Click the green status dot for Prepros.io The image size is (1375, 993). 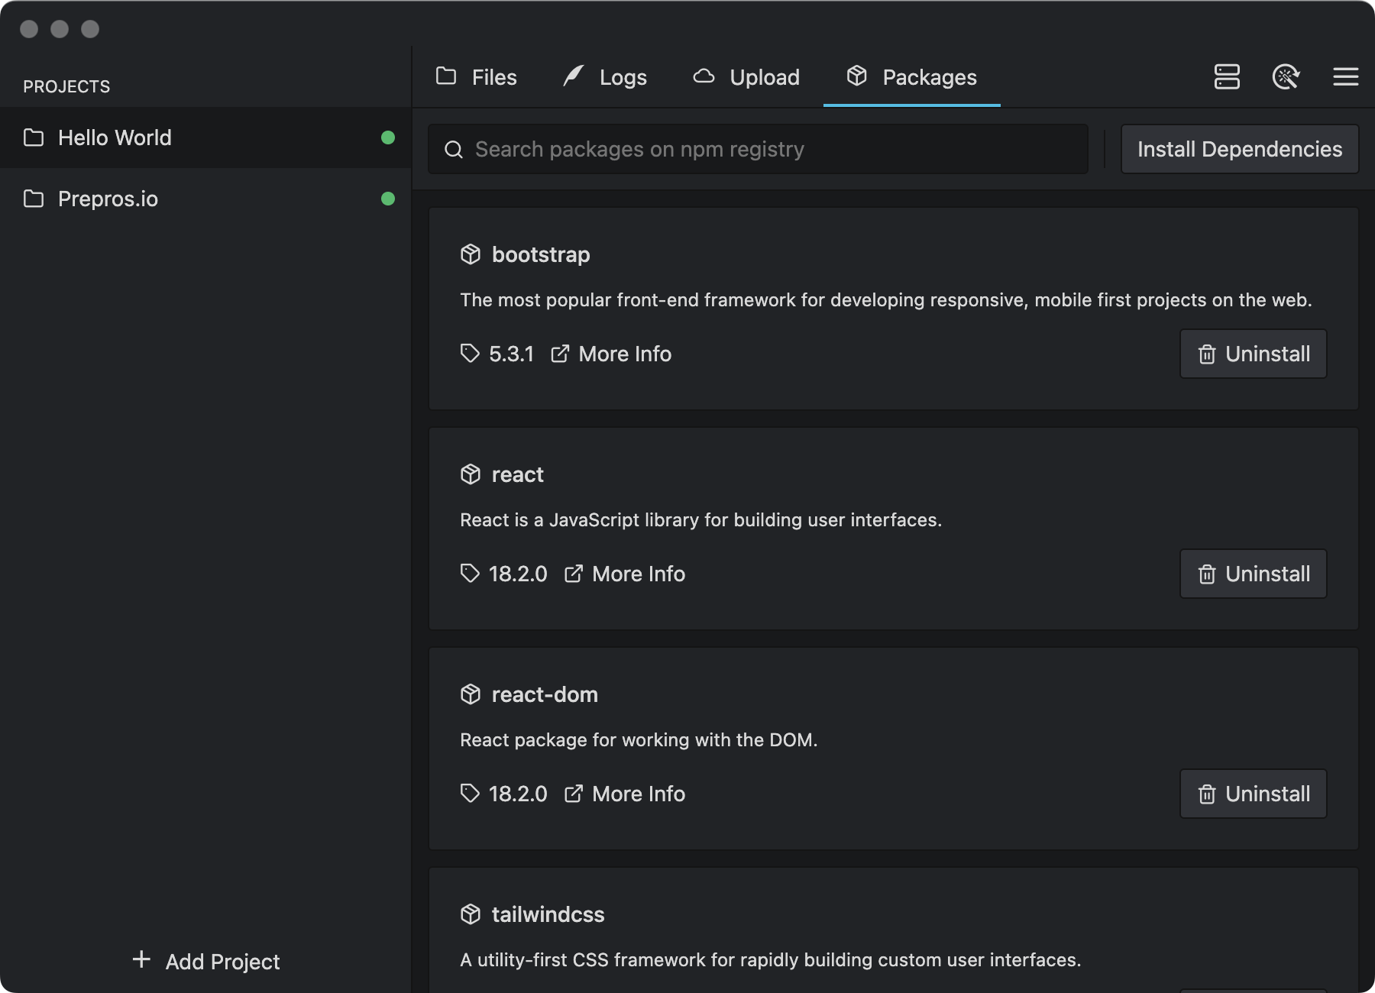[x=388, y=199]
